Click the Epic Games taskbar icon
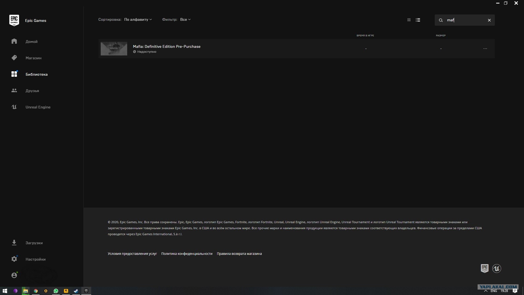The width and height of the screenshot is (524, 295). tap(86, 291)
